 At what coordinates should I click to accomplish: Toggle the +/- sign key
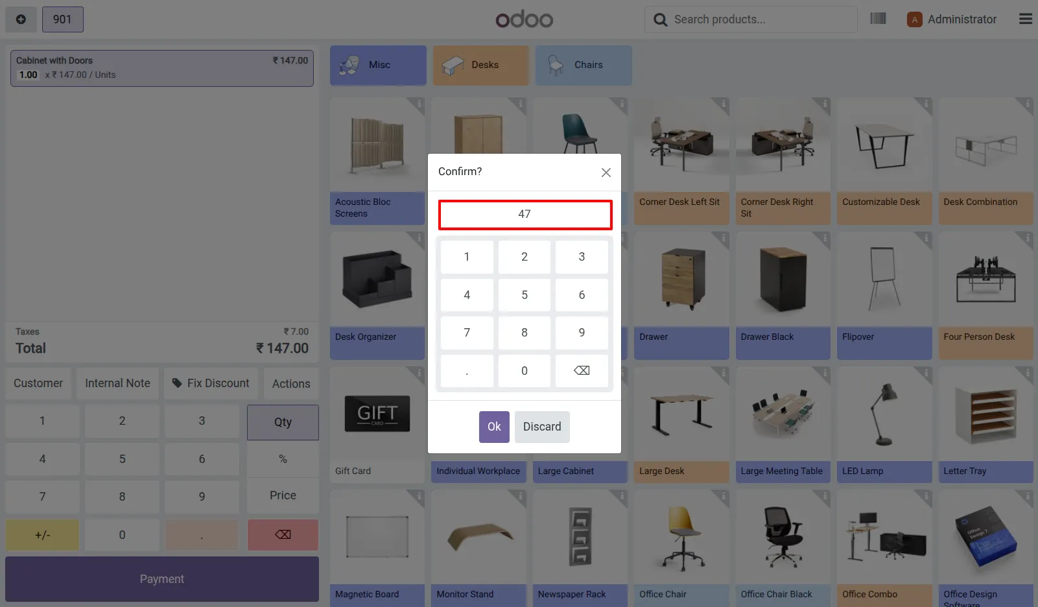(42, 534)
